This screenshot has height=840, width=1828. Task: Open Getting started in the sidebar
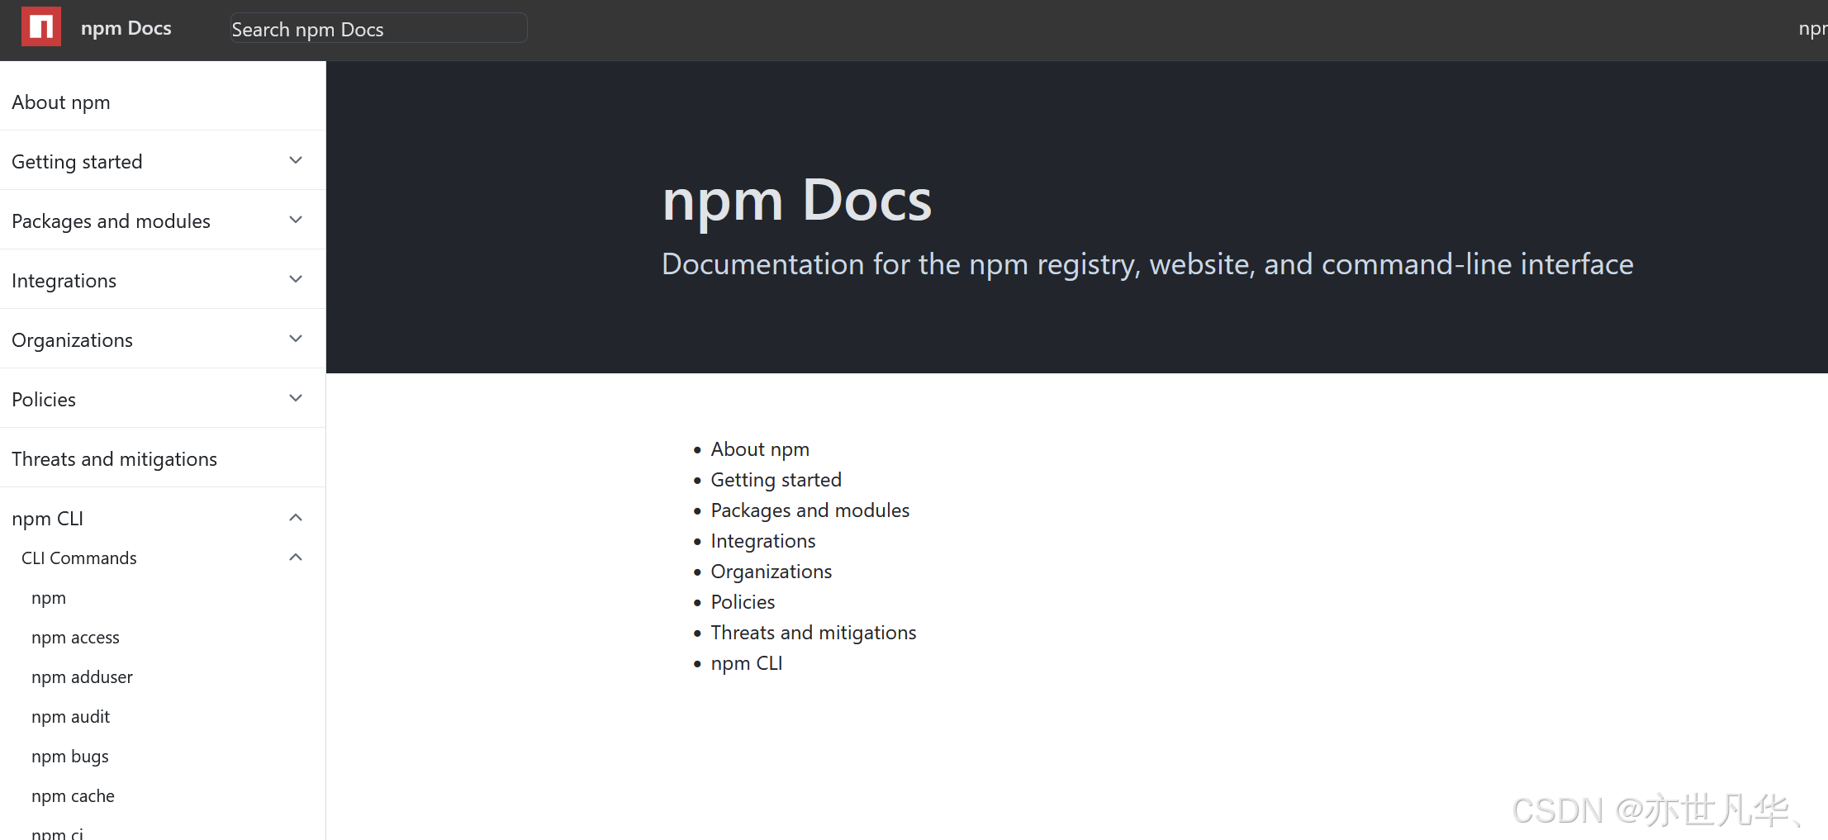(x=77, y=162)
